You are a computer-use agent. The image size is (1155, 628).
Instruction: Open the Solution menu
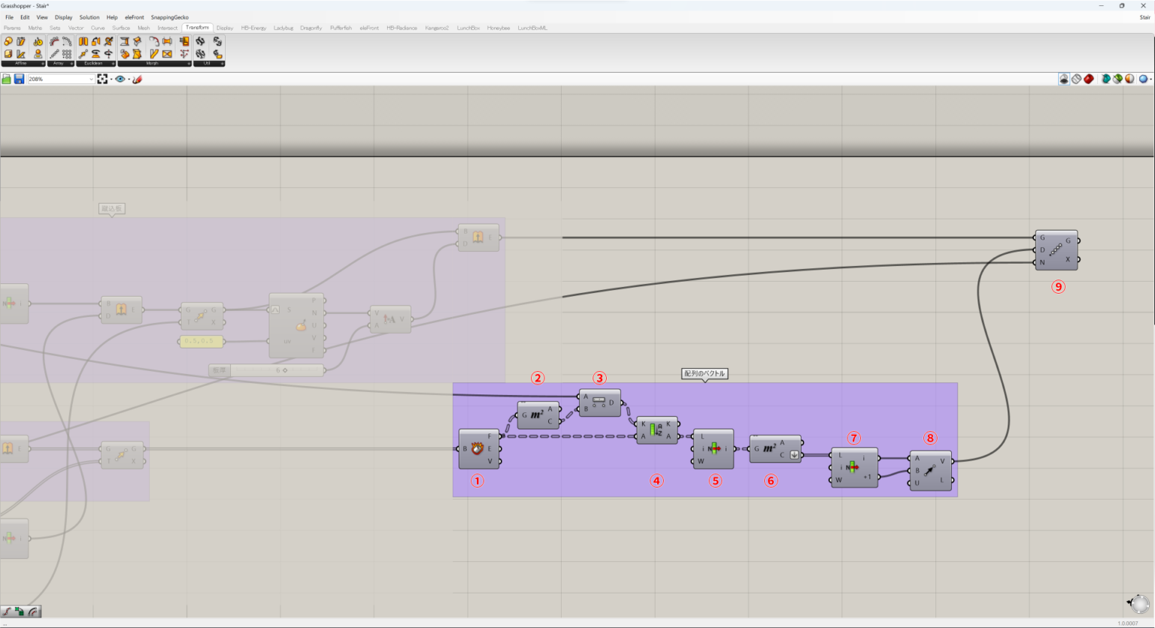89,17
